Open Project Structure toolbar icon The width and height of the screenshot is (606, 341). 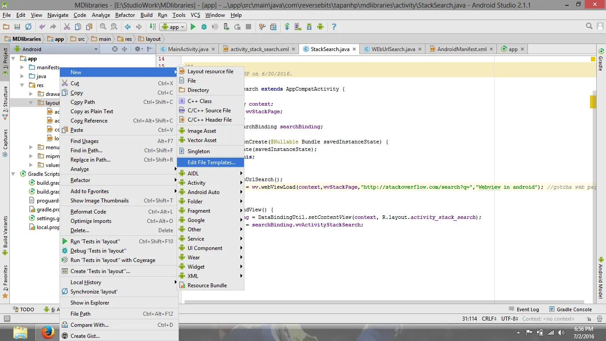coord(273,27)
